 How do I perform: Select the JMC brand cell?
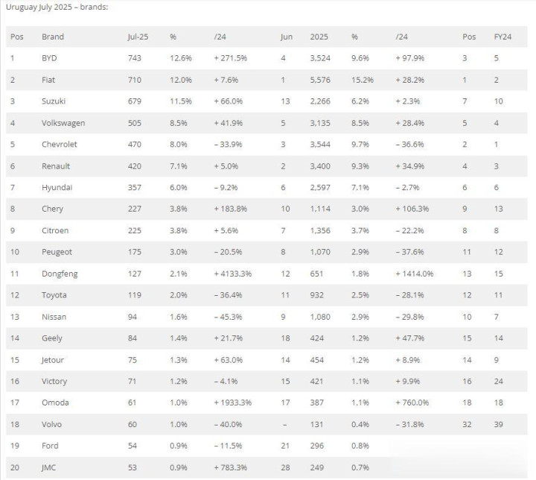(50, 468)
